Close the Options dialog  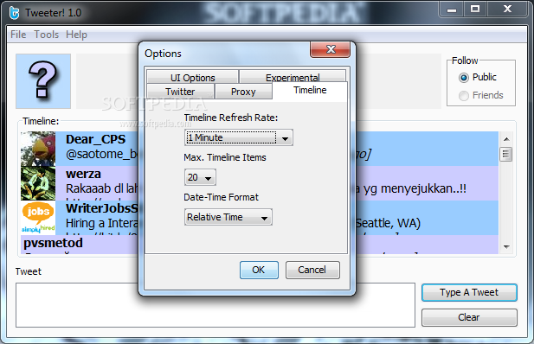pos(331,49)
